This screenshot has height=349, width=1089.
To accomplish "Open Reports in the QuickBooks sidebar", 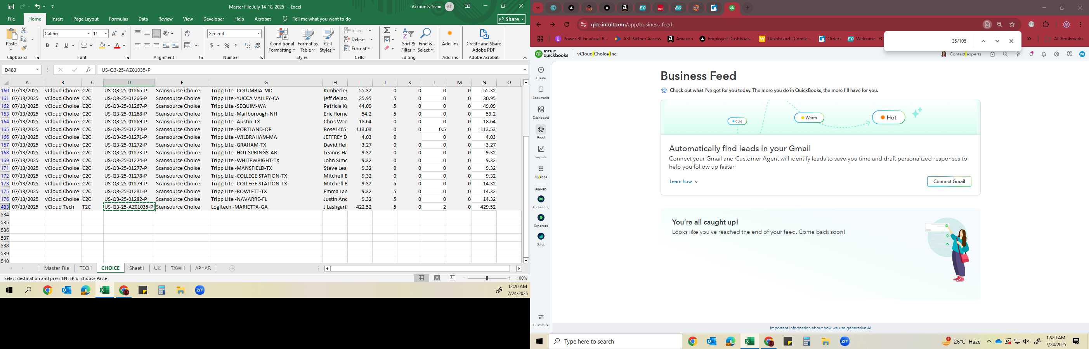I will pyautogui.click(x=541, y=152).
